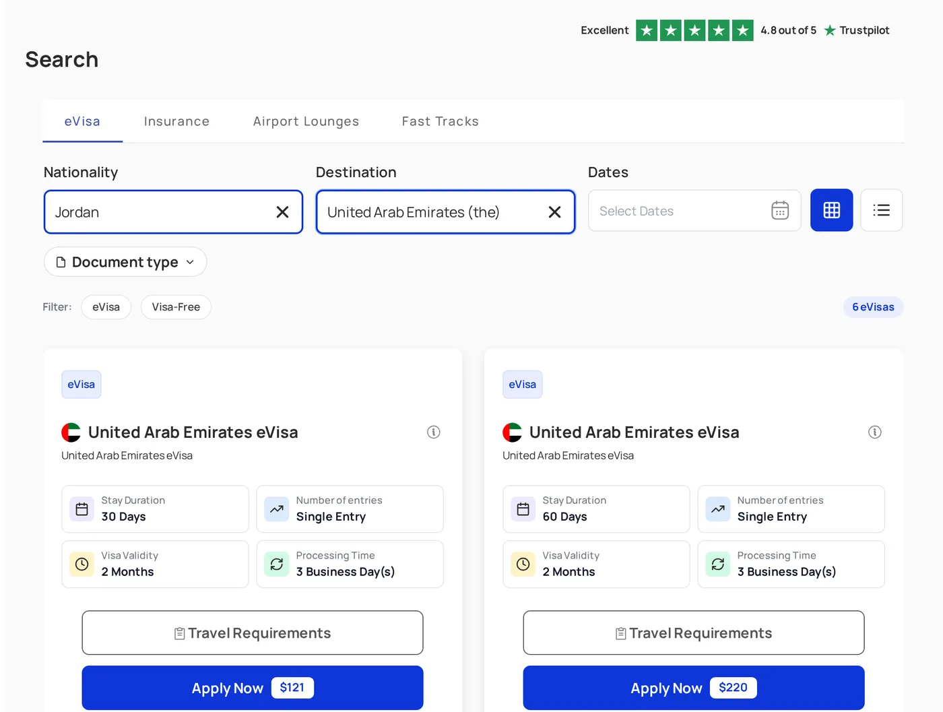
Task: Click calendar icon beside 30 Days stay duration
Action: 82,509
